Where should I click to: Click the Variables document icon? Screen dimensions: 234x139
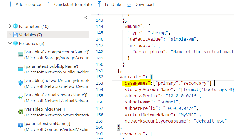[15, 35]
